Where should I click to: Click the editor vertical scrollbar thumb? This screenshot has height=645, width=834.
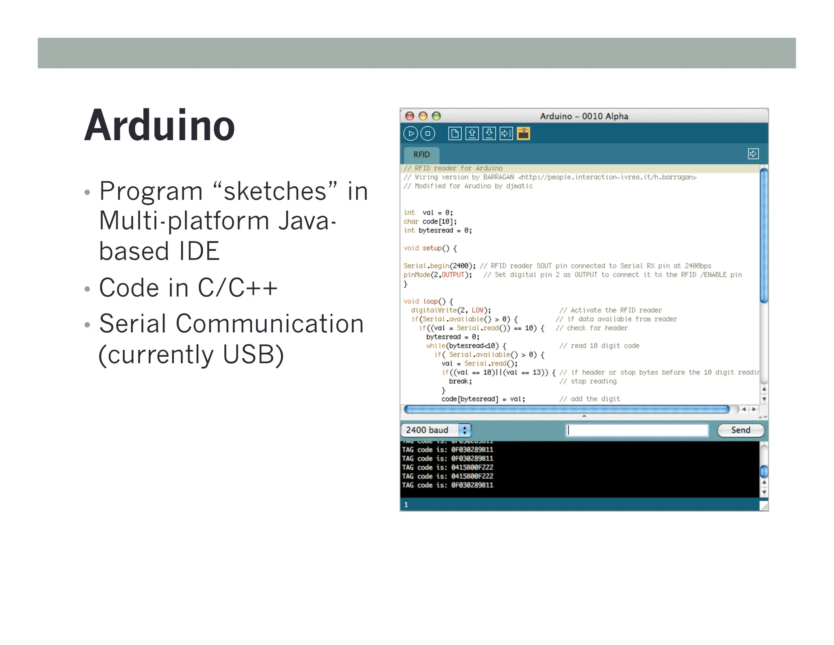(764, 236)
